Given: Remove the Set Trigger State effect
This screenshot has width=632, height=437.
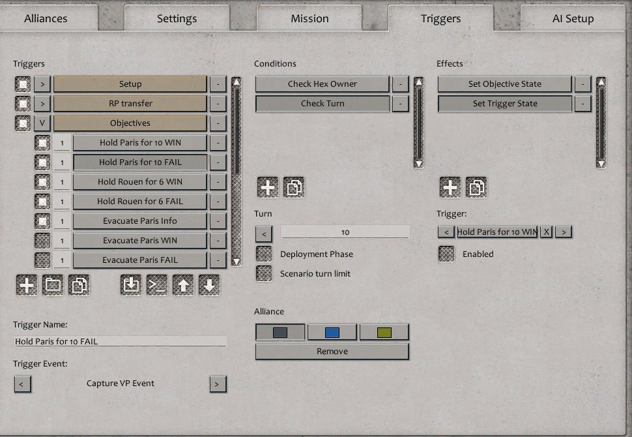Looking at the screenshot, I should tap(583, 104).
